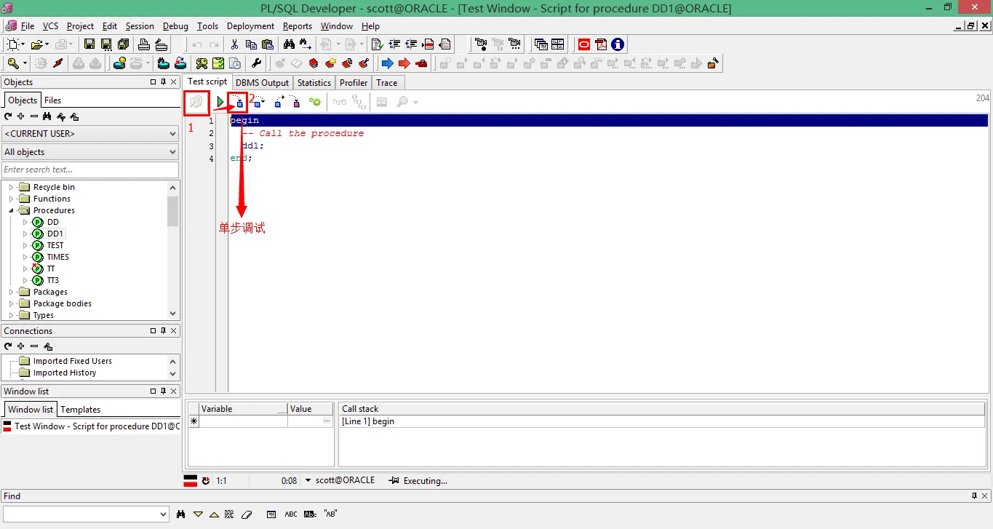The height and width of the screenshot is (529, 993).
Task: Click the empty Variable name cell
Action: 243,421
